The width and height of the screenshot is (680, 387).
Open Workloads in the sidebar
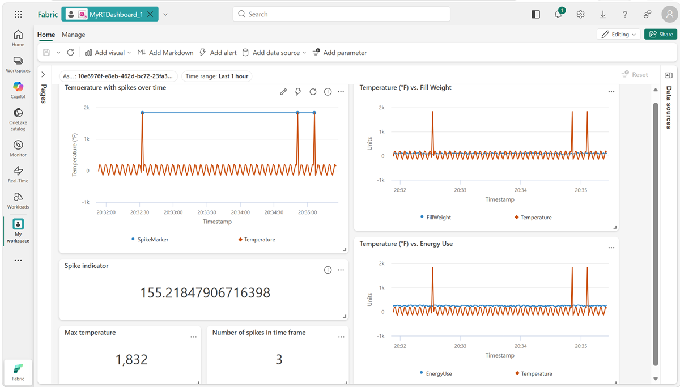pos(18,201)
